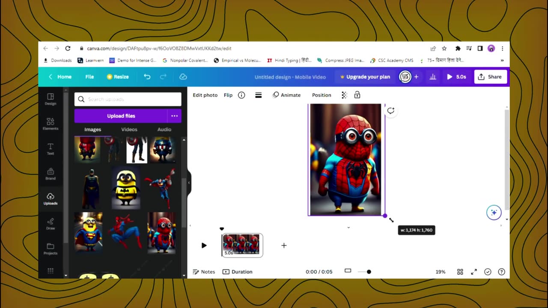The image size is (548, 308).
Task: Add collaborator with plus icon
Action: [x=416, y=77]
